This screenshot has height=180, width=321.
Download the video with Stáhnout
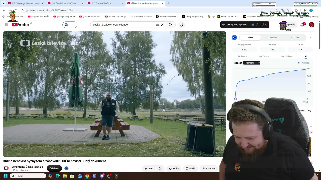(209, 169)
